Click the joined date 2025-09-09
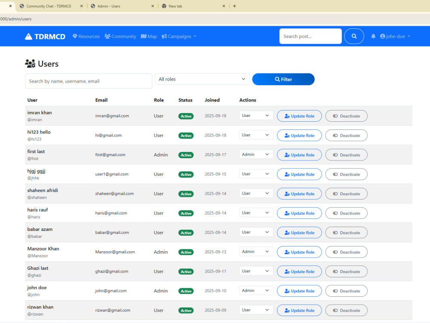This screenshot has height=323, width=430. pyautogui.click(x=215, y=310)
